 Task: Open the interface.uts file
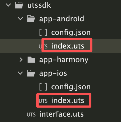[x=61, y=114]
